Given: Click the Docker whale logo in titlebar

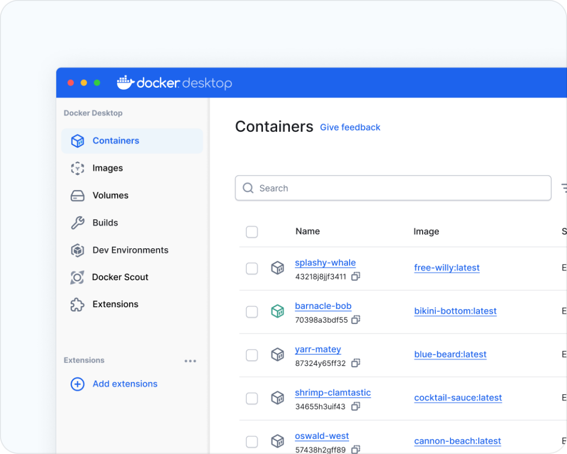Looking at the screenshot, I should click(x=124, y=82).
